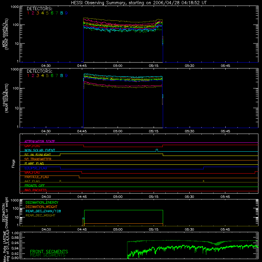Viewport: 262px width, 262px height.
Task: Click 'DETECTORS:' label in front segments panel
Action: [39, 9]
